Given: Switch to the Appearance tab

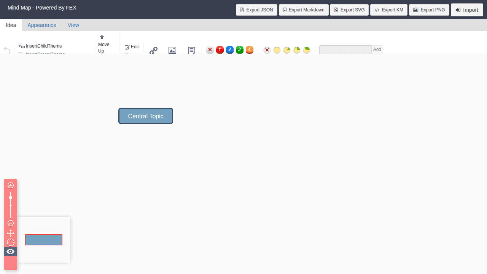Looking at the screenshot, I should point(42,25).
